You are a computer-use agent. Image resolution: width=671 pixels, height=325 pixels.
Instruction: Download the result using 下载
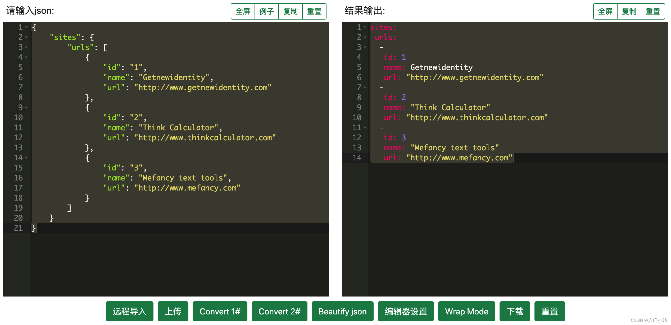point(515,311)
